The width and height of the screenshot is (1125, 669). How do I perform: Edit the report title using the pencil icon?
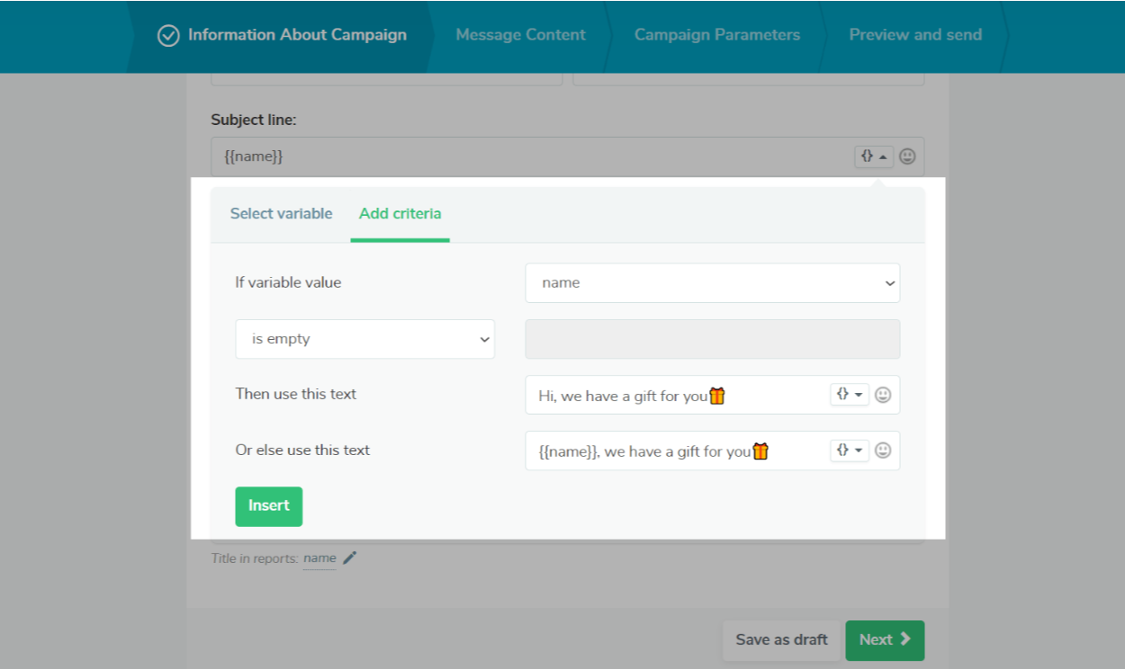click(x=350, y=557)
